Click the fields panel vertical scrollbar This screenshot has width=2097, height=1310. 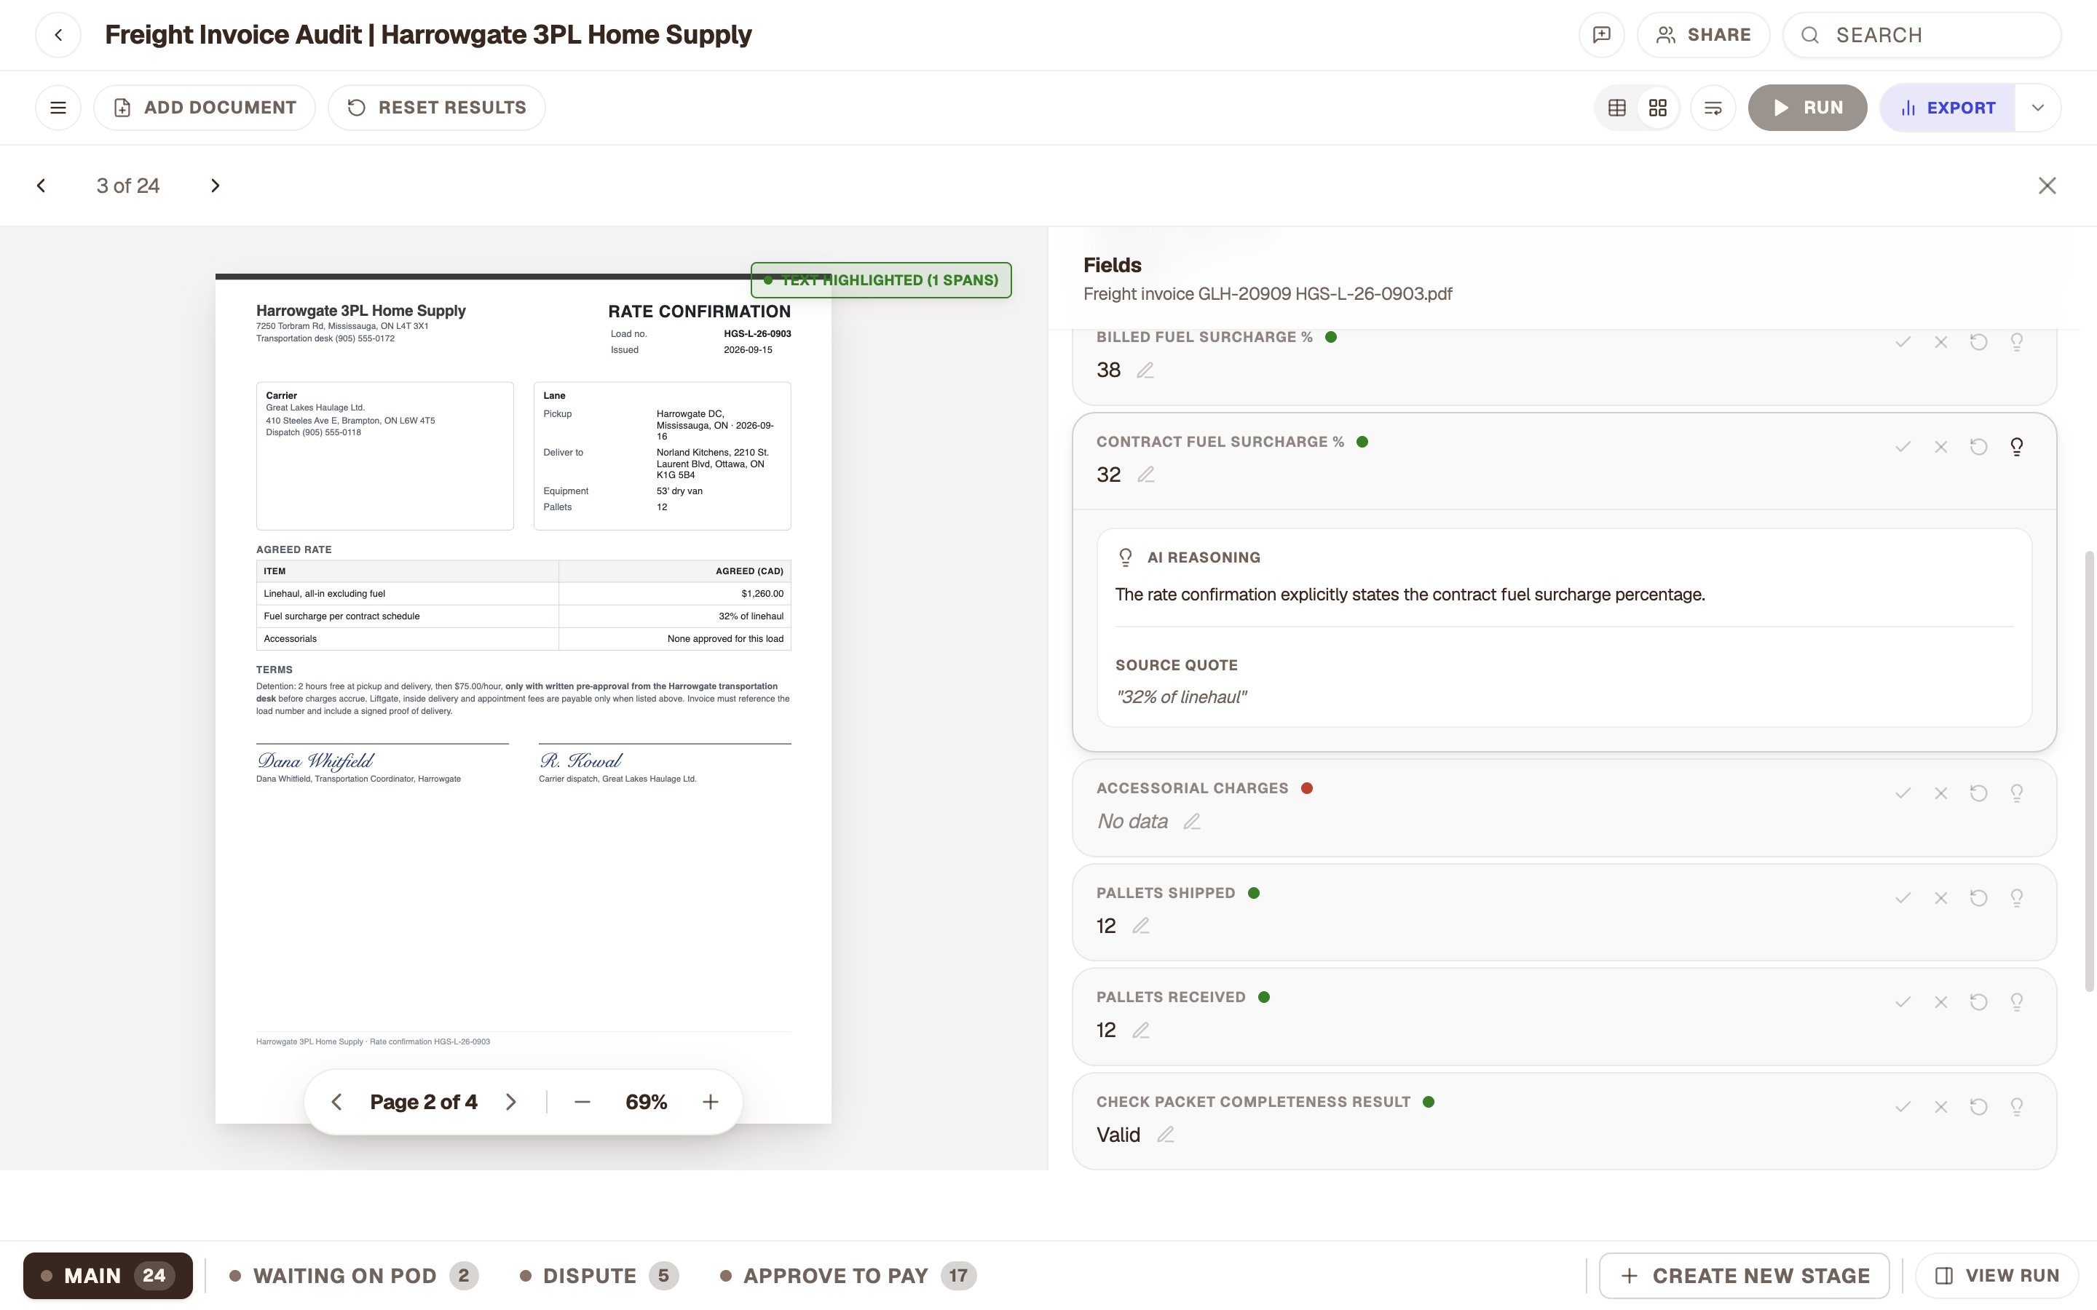[2089, 771]
